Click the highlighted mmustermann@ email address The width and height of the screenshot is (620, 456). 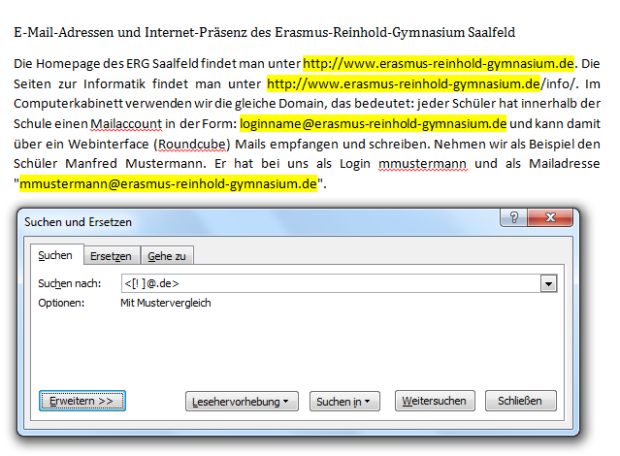point(169,183)
